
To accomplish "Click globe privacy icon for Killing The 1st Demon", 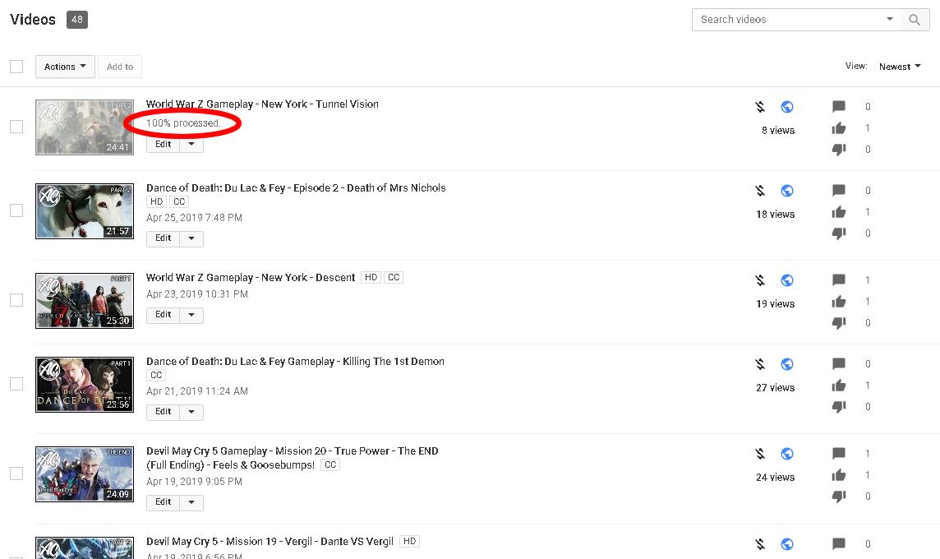I will pos(787,364).
